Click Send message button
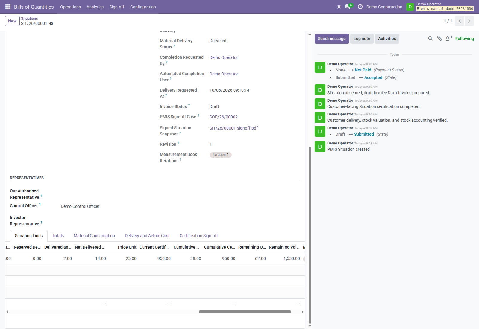The image size is (479, 329). [332, 39]
